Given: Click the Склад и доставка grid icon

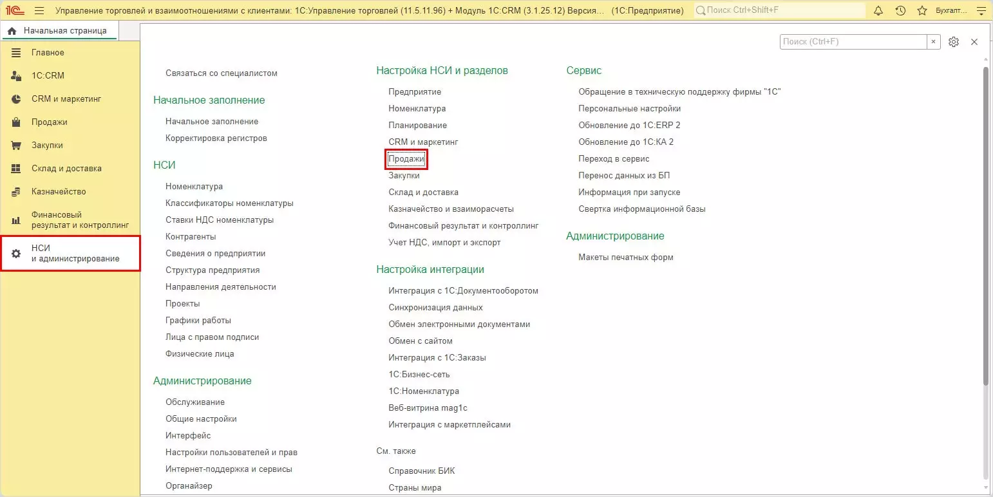Looking at the screenshot, I should tap(17, 169).
